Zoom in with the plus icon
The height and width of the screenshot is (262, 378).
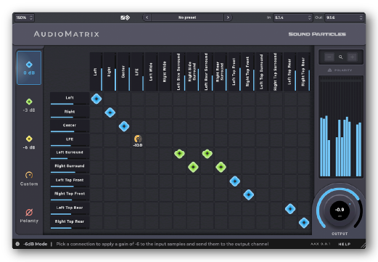tap(352, 57)
